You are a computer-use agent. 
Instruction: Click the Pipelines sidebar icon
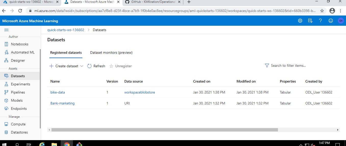6,92
